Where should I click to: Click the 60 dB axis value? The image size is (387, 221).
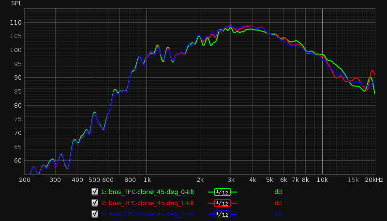point(18,161)
